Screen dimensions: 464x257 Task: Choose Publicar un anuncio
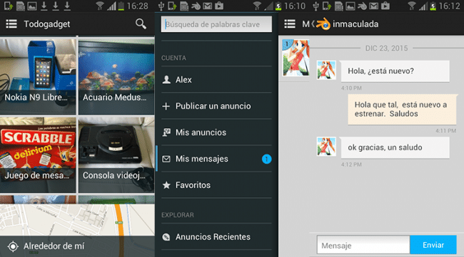click(x=216, y=106)
